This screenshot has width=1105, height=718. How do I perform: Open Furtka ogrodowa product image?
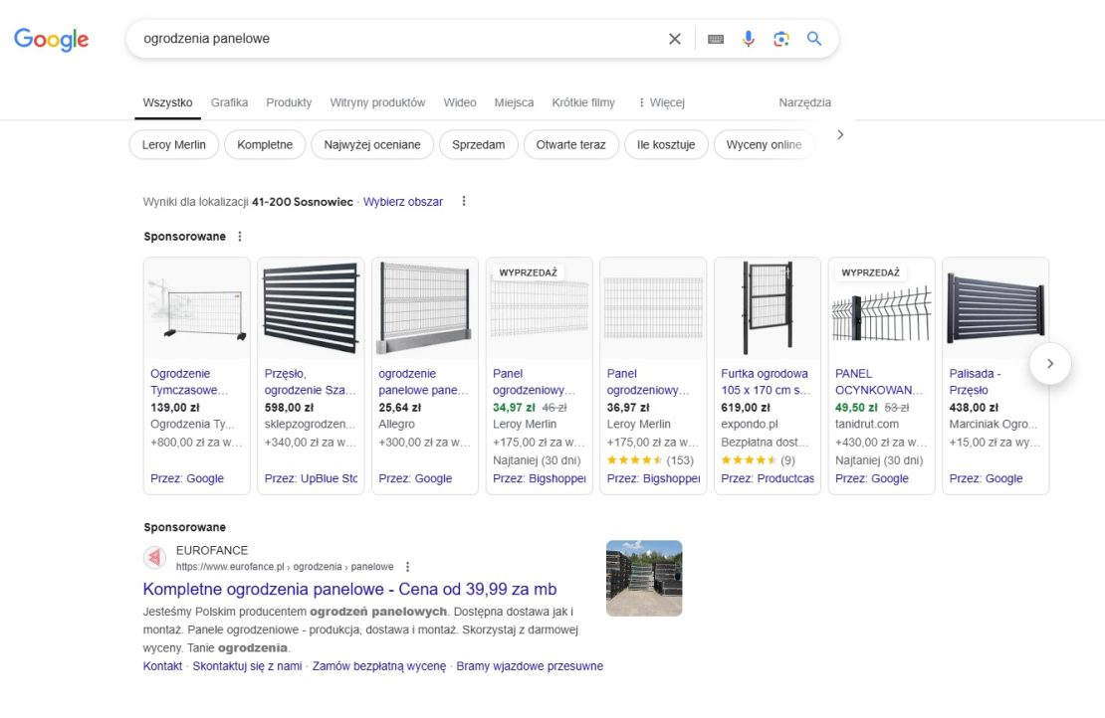point(768,308)
